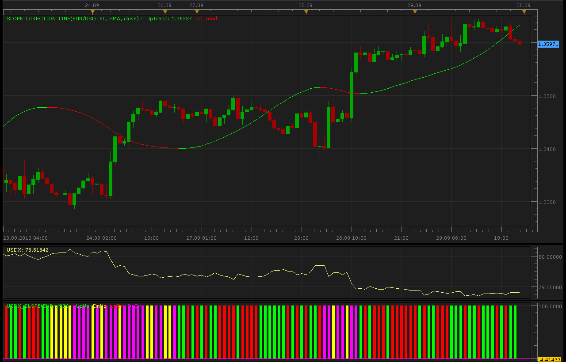The width and height of the screenshot is (566, 362).
Task: Click the 21:00 time axis label
Action: [401, 238]
